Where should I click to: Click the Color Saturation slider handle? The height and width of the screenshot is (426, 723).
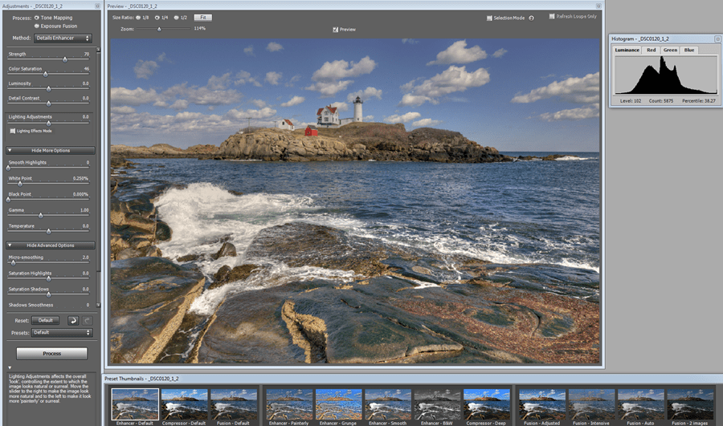pos(45,74)
